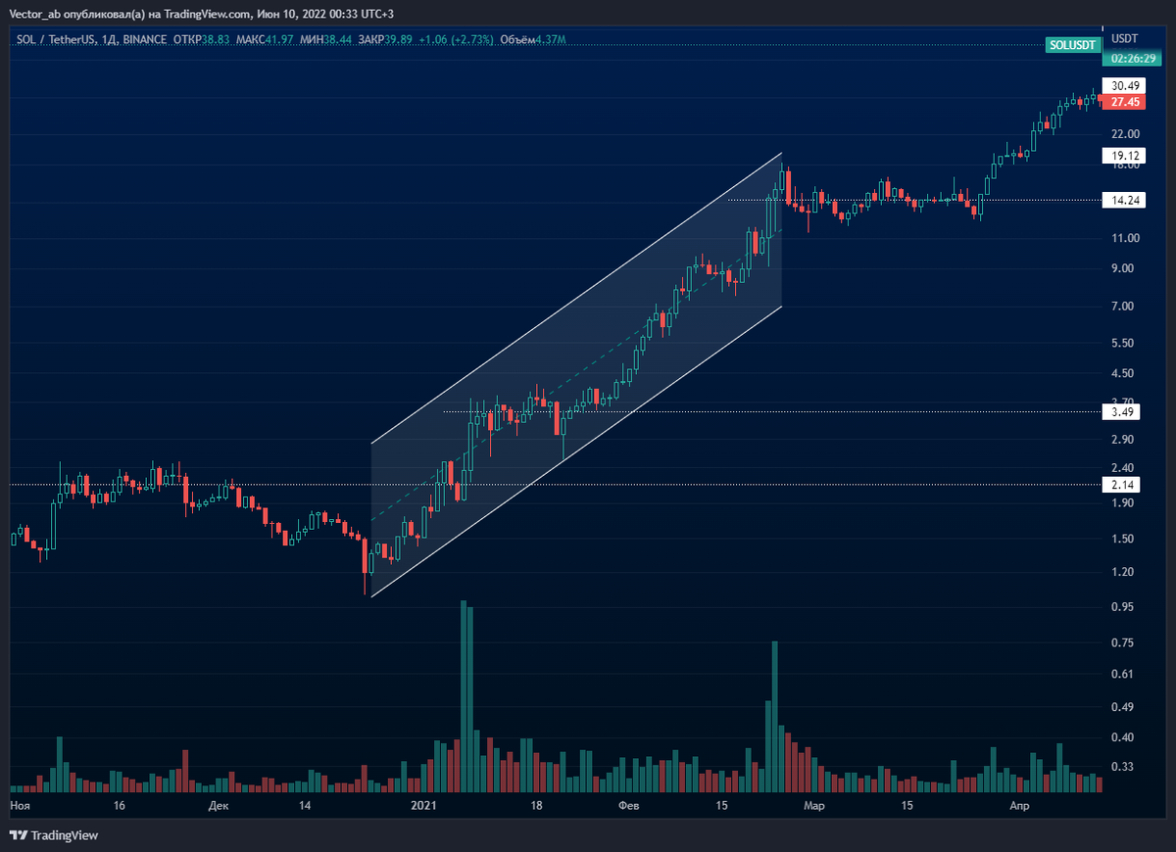Click the 30.49 price label
1176x852 pixels.
1122,85
